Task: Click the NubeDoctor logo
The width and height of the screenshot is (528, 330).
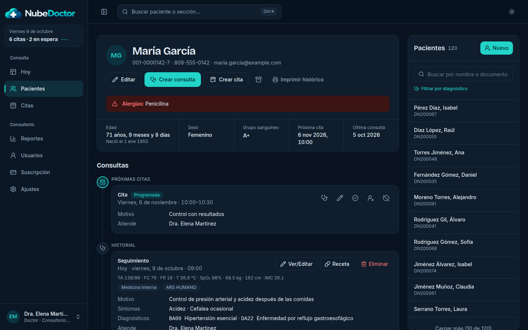Action: pos(40,14)
